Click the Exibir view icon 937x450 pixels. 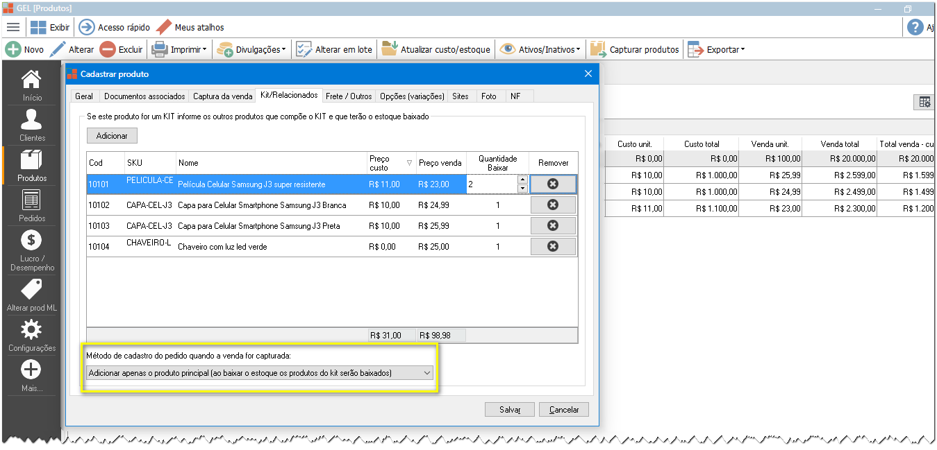point(38,27)
